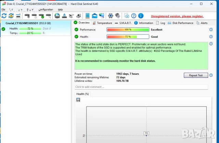The width and height of the screenshot is (219, 143).
Task: Click the disk icon with shield badge
Action: pos(27,16)
